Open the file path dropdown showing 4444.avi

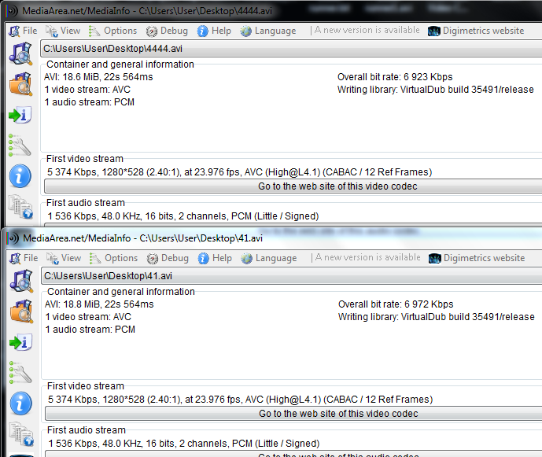291,49
